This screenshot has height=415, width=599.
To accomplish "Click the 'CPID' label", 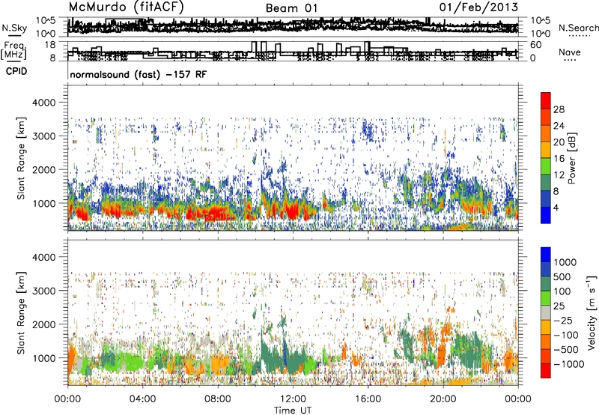I will point(16,71).
